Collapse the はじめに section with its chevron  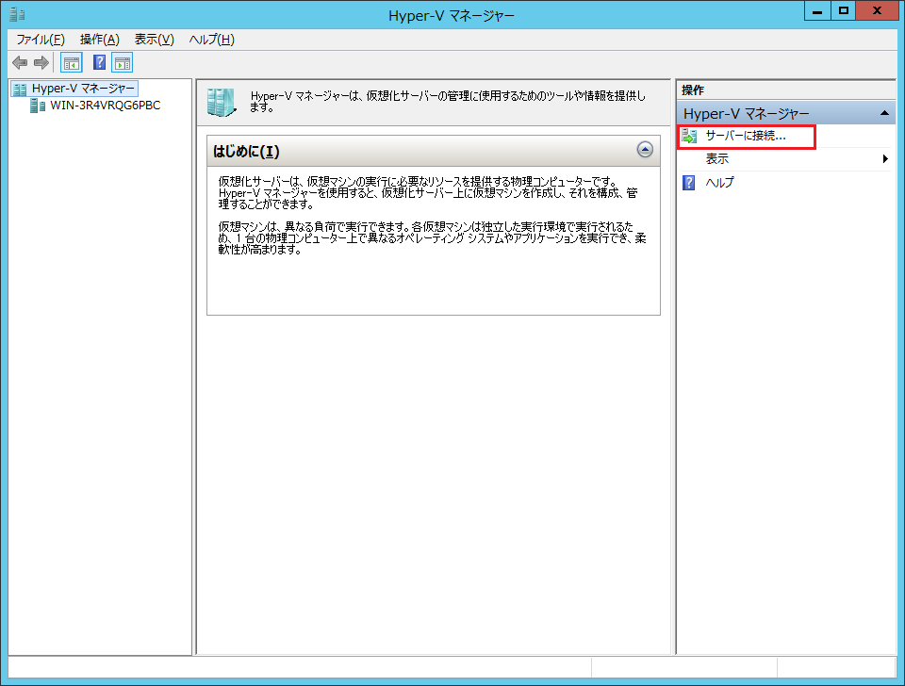(x=645, y=149)
